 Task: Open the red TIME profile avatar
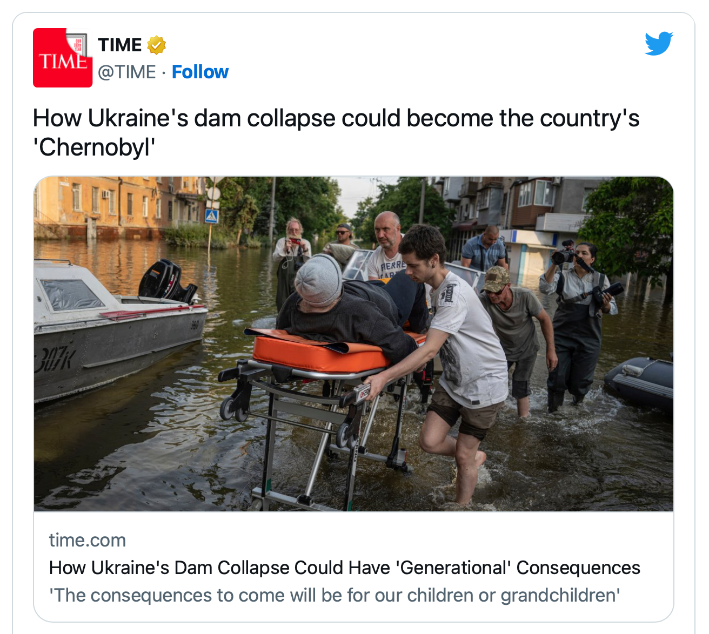[x=63, y=58]
